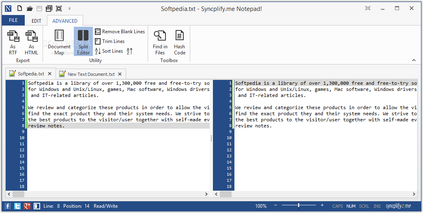Viewport: 423px width, 213px height.
Task: Switch to New Text Document.txt tab
Action: pos(91,74)
